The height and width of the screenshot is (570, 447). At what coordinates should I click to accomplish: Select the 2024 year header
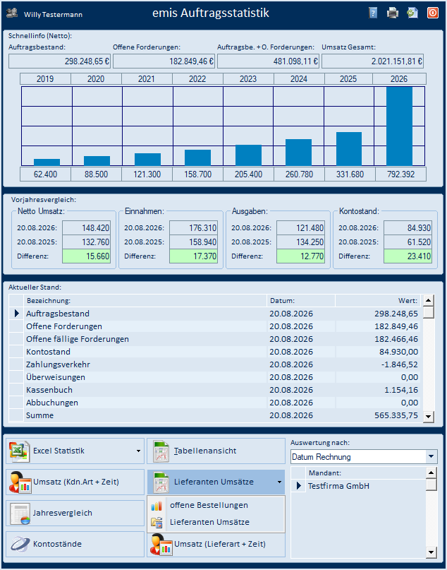300,79
